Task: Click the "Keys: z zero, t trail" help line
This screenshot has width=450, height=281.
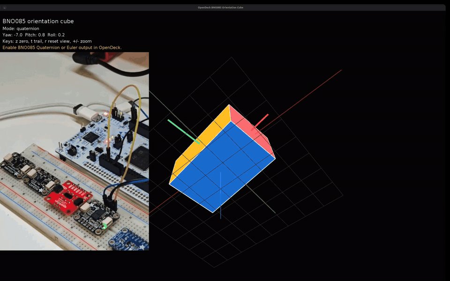Action: click(47, 41)
